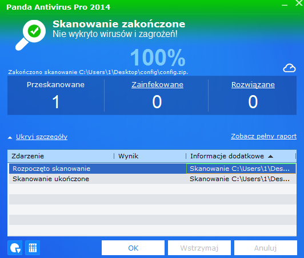Open the Zainfekowane list link
This screenshot has width=304, height=258.
click(157, 84)
